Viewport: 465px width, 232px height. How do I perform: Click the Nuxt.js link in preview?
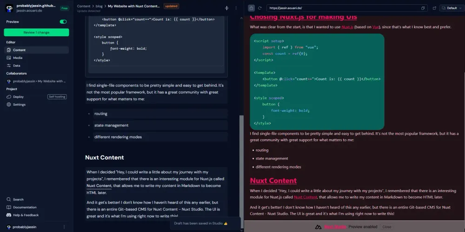pos(347,27)
